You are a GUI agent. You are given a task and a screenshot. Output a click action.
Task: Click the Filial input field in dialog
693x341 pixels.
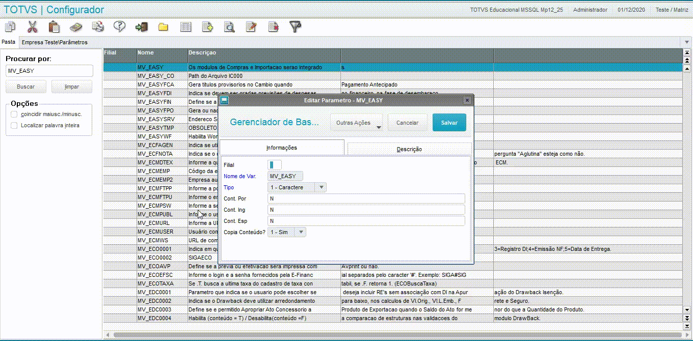coord(274,165)
